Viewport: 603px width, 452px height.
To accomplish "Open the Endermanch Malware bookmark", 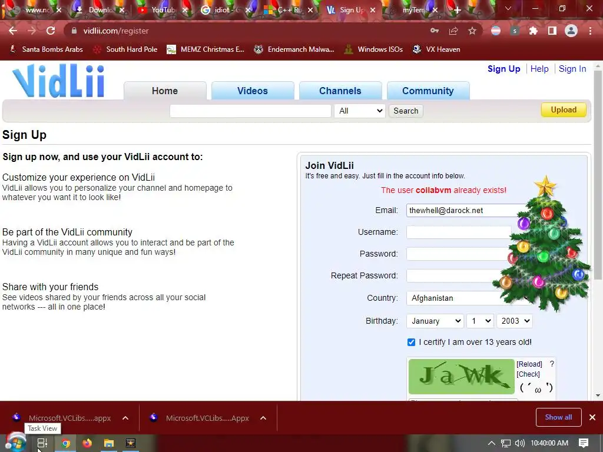I will [x=294, y=49].
